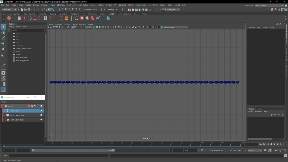Image resolution: width=288 pixels, height=162 pixels.
Task: Toggle the MASH1_Curve node enable switch
Action: click(x=41, y=111)
